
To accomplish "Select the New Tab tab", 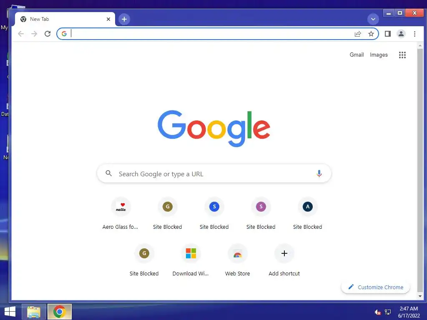I will point(65,19).
